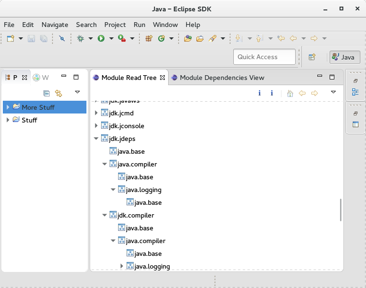The height and width of the screenshot is (288, 366).
Task: Click the Debug bug icon
Action: coord(81,38)
